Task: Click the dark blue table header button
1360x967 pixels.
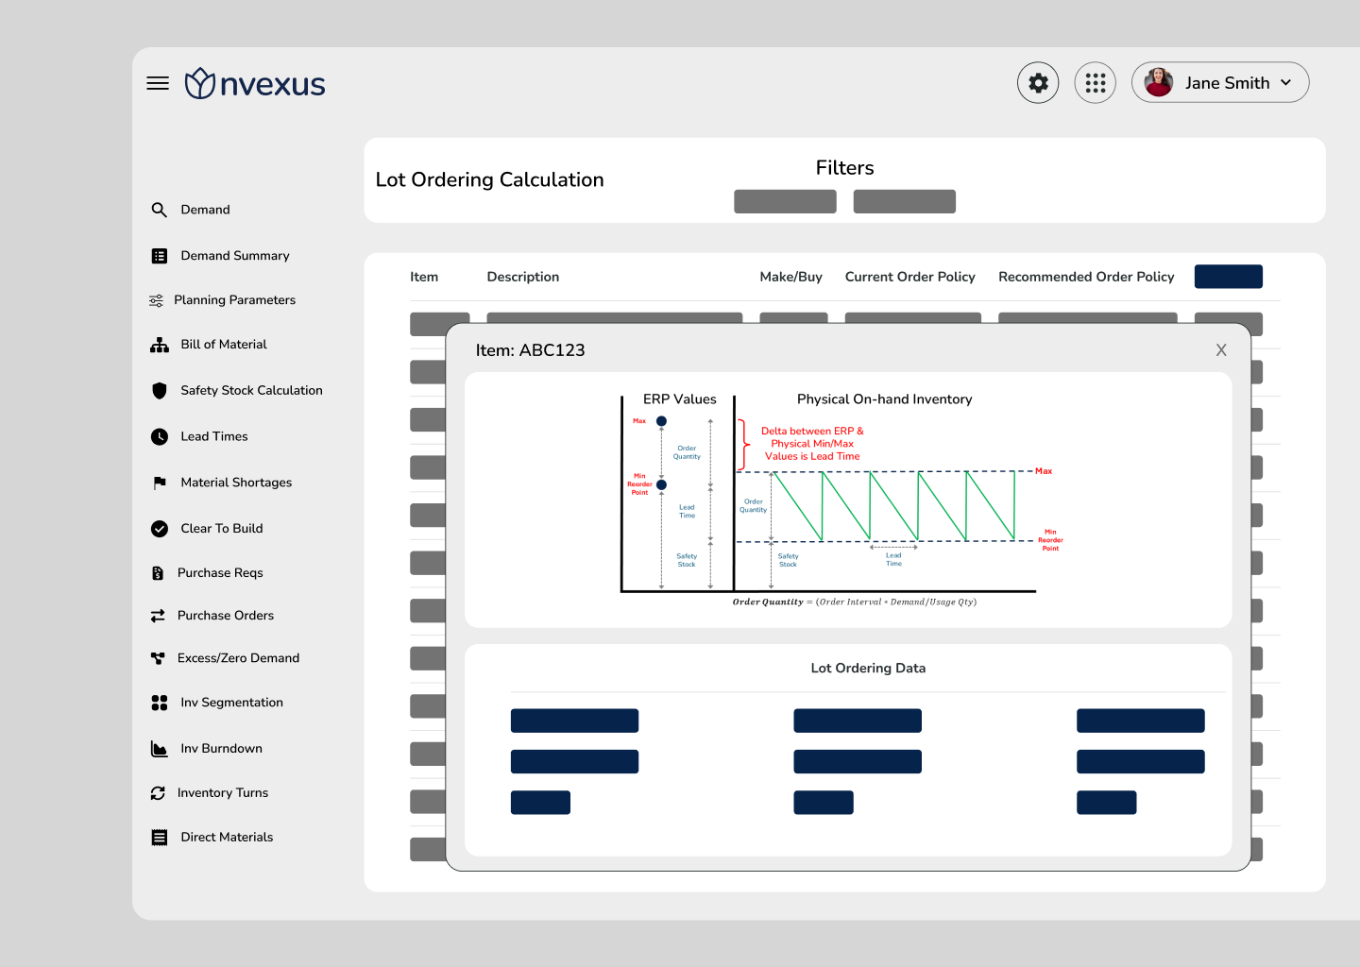Action: pos(1229,277)
